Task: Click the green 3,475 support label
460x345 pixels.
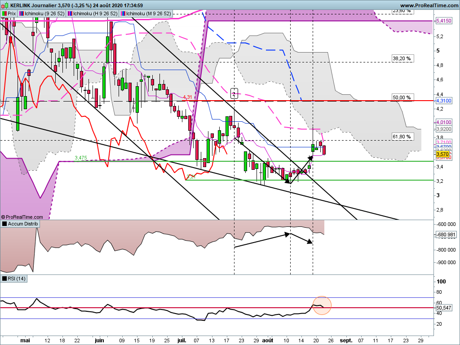Action: coord(81,158)
